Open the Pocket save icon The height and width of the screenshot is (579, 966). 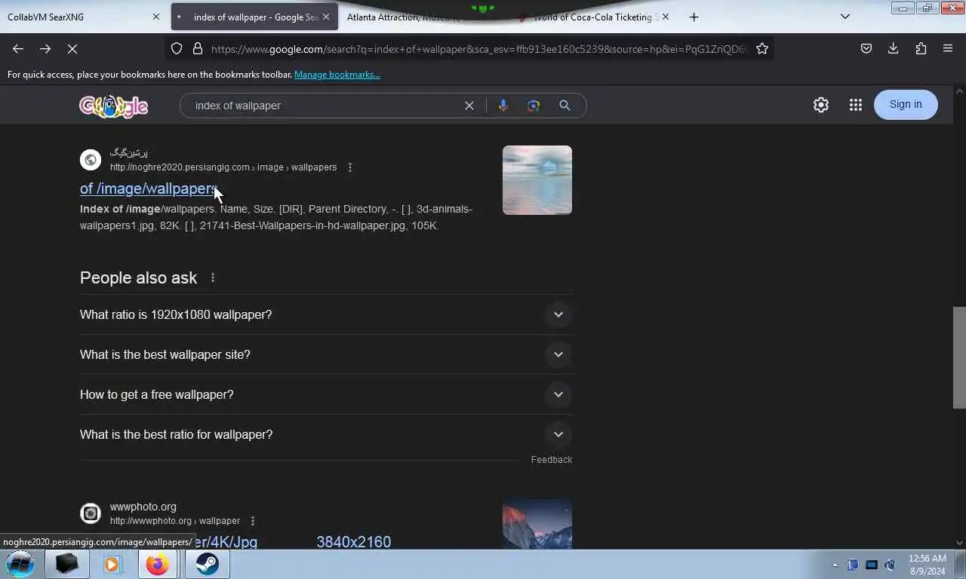pos(866,48)
